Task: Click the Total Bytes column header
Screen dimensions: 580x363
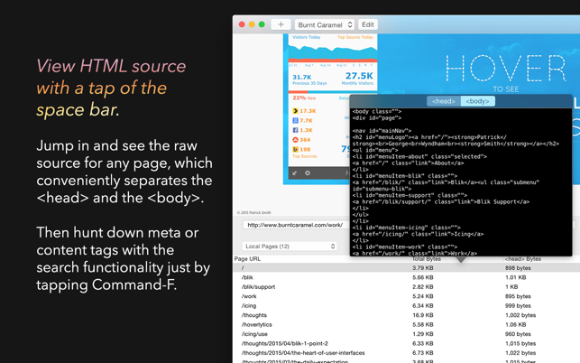Action: (x=427, y=259)
